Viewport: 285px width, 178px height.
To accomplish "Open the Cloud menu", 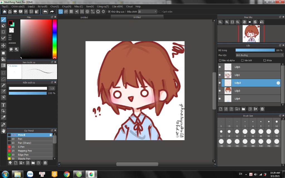I will pos(129,7).
